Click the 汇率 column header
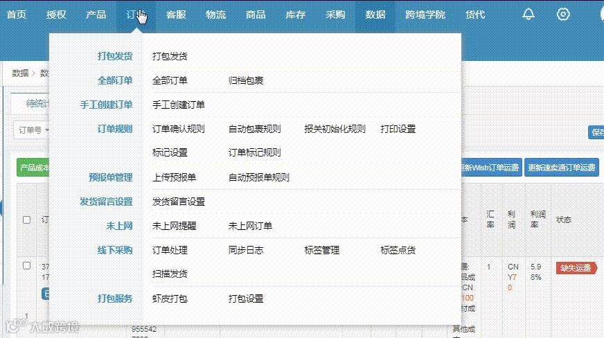This screenshot has width=604, height=338. point(490,220)
